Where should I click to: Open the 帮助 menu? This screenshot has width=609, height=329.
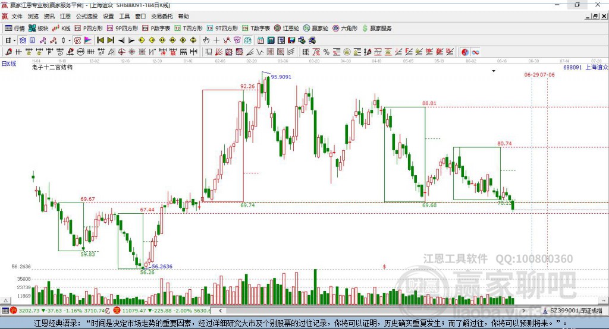point(183,16)
